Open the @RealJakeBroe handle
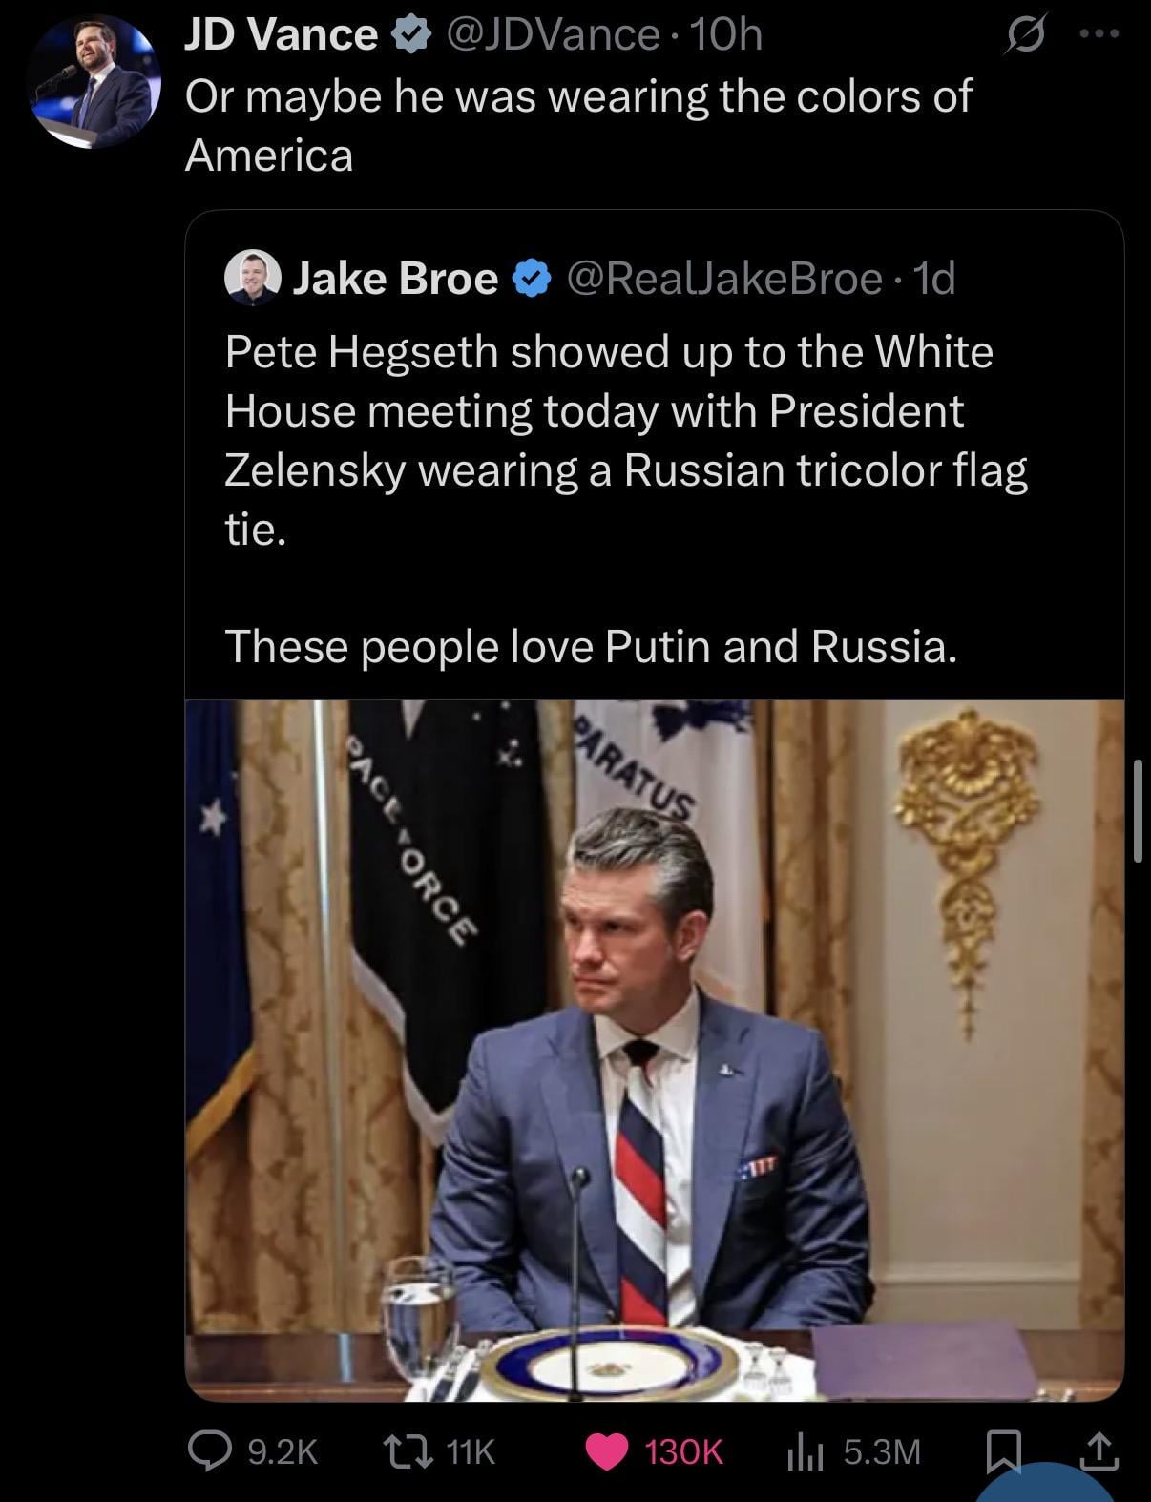 (x=725, y=279)
